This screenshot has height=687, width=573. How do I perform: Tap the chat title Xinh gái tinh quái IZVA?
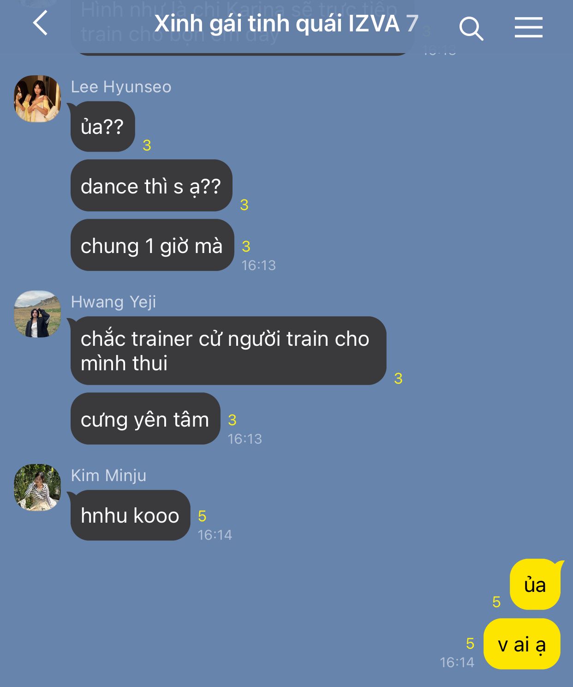click(x=277, y=24)
